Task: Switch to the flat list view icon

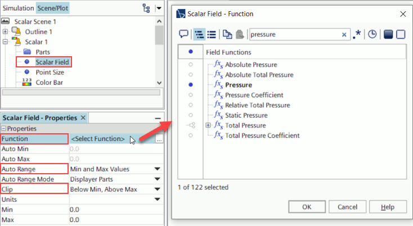Action: (x=212, y=34)
